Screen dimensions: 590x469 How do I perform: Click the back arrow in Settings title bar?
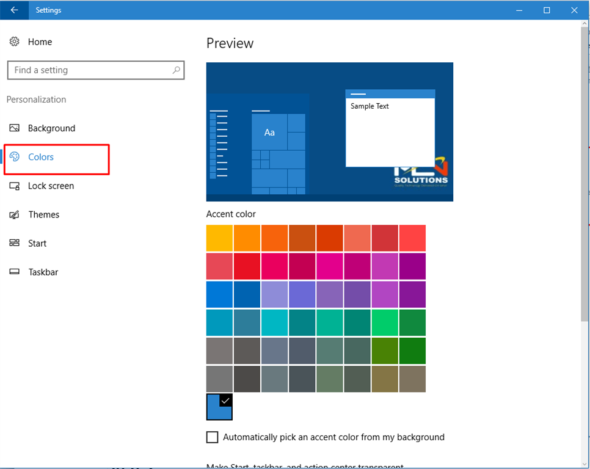(14, 10)
